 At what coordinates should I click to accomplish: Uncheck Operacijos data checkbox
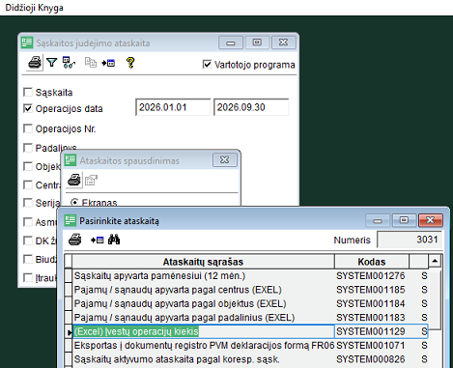pos(28,108)
